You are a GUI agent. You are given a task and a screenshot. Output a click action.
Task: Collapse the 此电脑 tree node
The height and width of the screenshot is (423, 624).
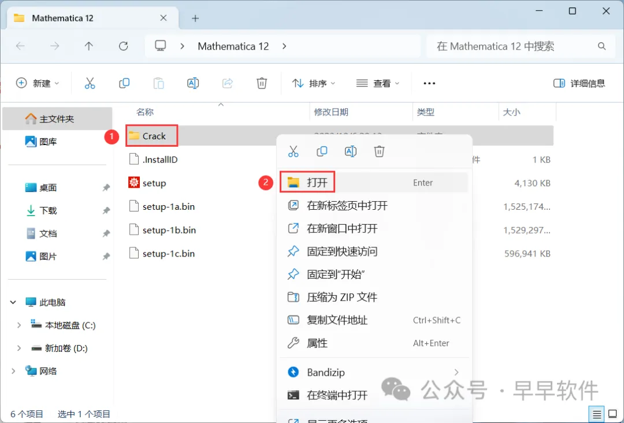(x=13, y=302)
